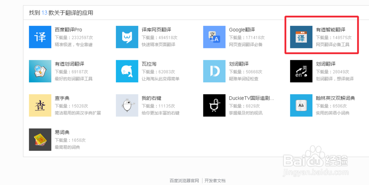This screenshot has height=185, width=369.
Task: Open the 百度浏览器官网 footer link
Action: [x=184, y=181]
